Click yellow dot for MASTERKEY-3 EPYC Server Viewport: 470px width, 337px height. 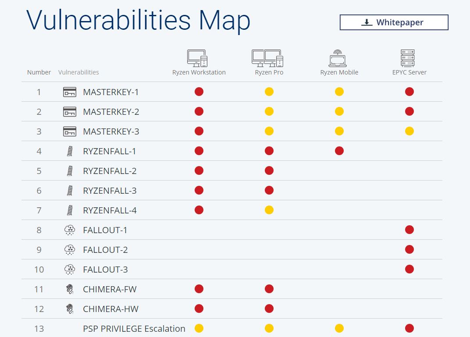(x=409, y=131)
